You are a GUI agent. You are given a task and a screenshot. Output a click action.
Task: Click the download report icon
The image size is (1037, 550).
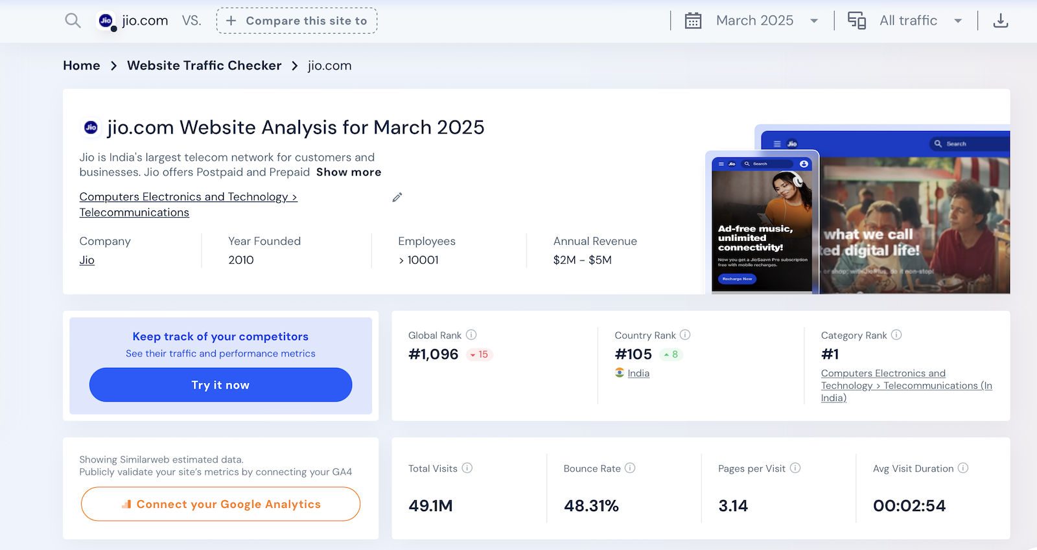click(x=1001, y=21)
